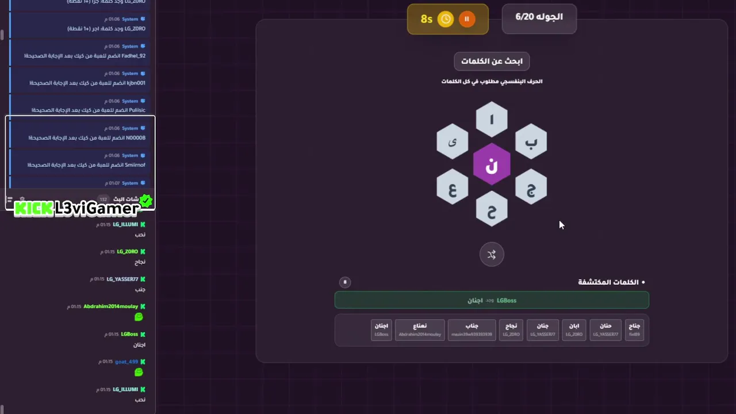The image size is (736, 414).
Task: Select the found word card حنان
Action: pos(605,329)
